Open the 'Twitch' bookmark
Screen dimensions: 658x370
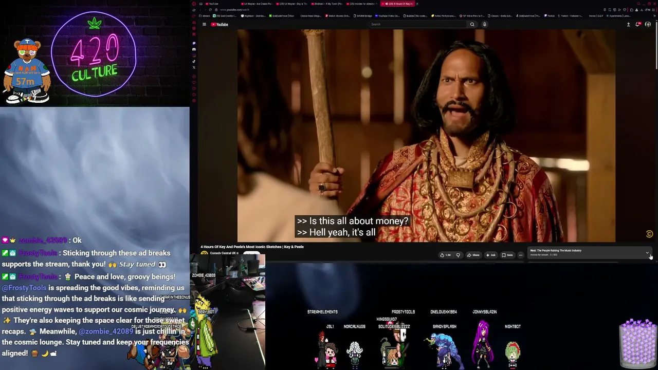pos(550,16)
